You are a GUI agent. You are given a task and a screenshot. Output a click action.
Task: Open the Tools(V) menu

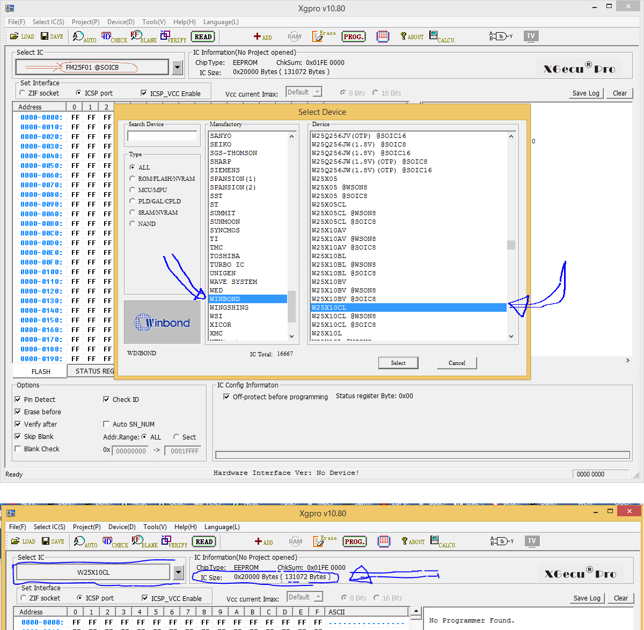pos(153,22)
